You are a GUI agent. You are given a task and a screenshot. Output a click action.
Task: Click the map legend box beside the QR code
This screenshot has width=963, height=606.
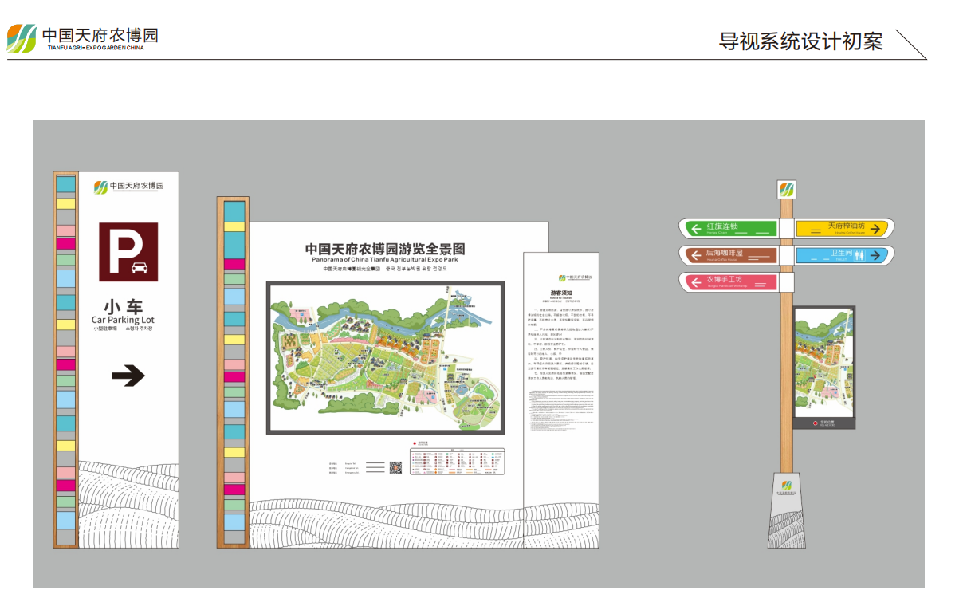pos(457,462)
